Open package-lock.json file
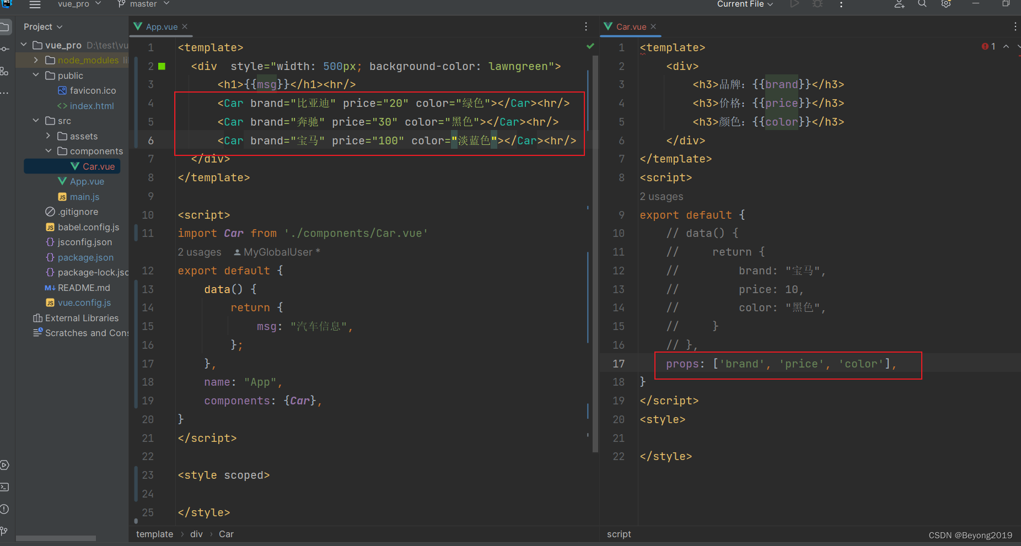 pyautogui.click(x=87, y=272)
